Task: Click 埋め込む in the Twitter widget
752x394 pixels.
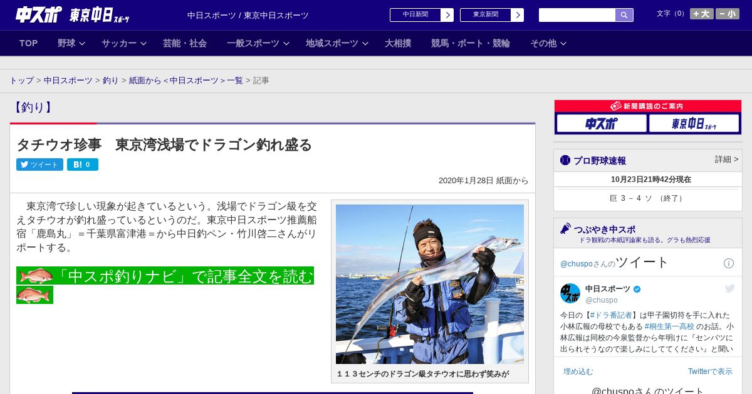Action: [x=578, y=371]
